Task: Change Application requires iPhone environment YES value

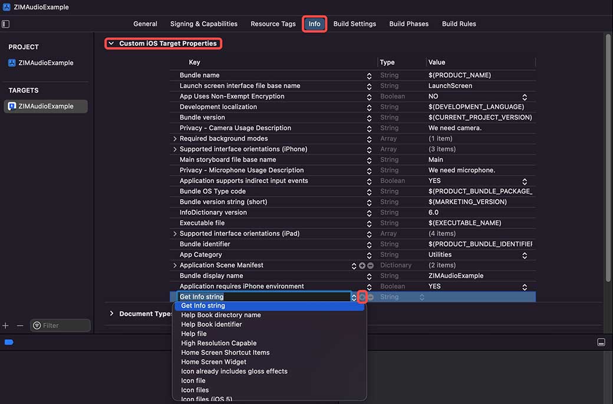Action: coord(524,286)
